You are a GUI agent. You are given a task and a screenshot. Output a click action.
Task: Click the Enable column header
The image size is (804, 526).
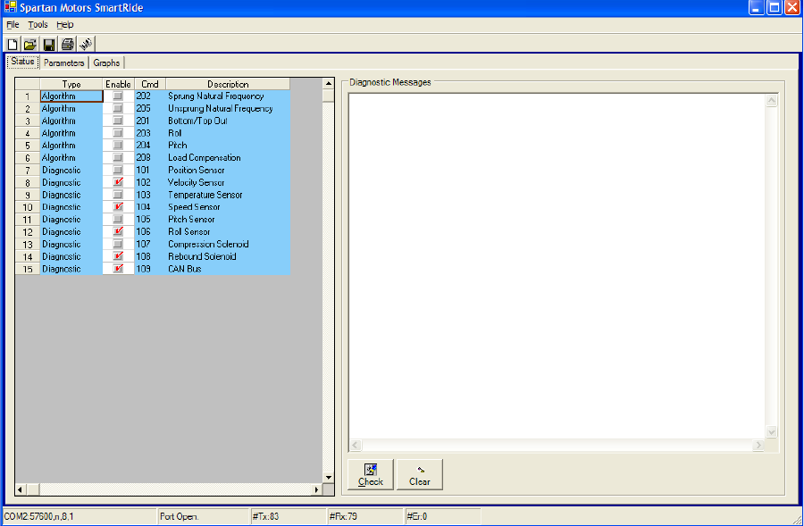point(118,84)
